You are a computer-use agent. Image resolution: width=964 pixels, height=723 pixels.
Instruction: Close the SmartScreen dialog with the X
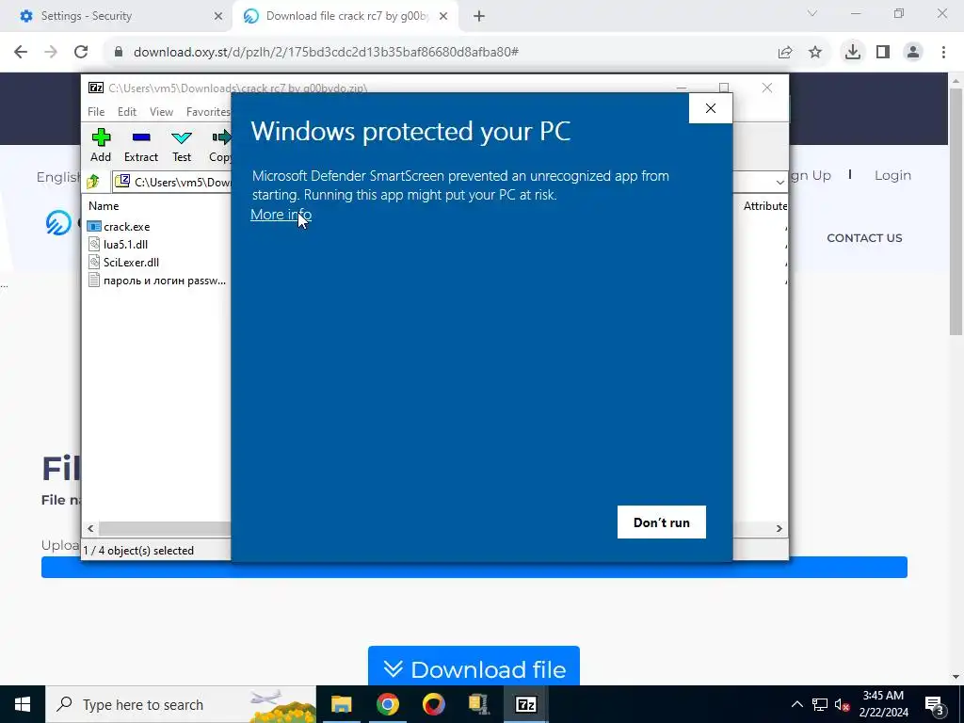[x=710, y=108]
